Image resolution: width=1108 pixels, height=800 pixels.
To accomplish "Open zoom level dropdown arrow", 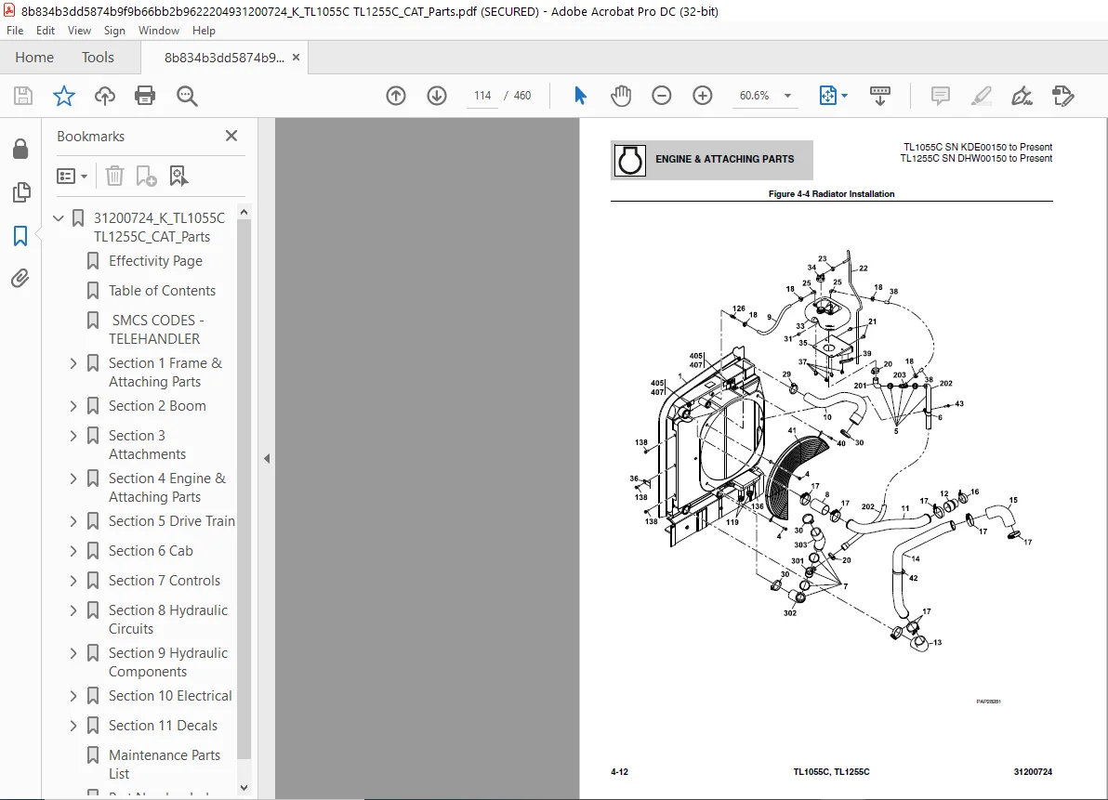I will point(788,96).
